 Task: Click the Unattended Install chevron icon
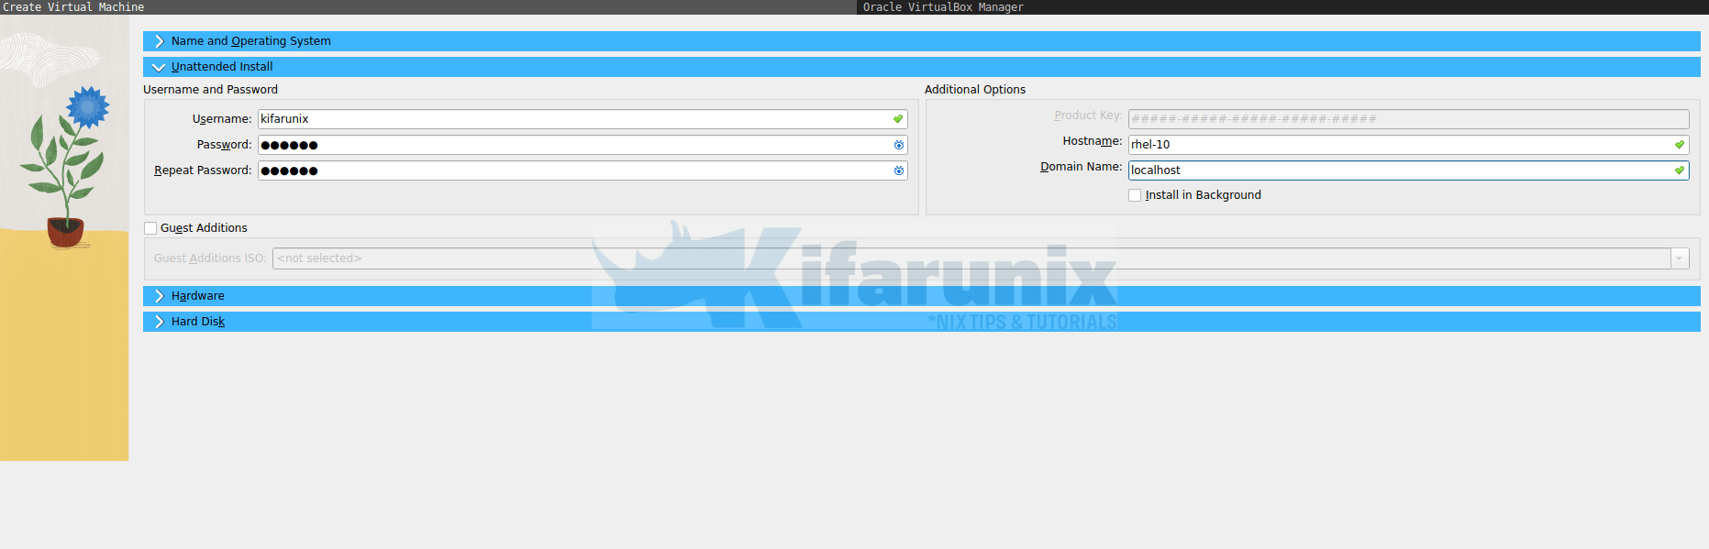(159, 67)
